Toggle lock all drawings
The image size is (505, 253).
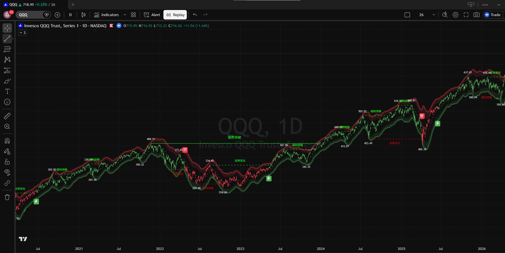click(7, 162)
